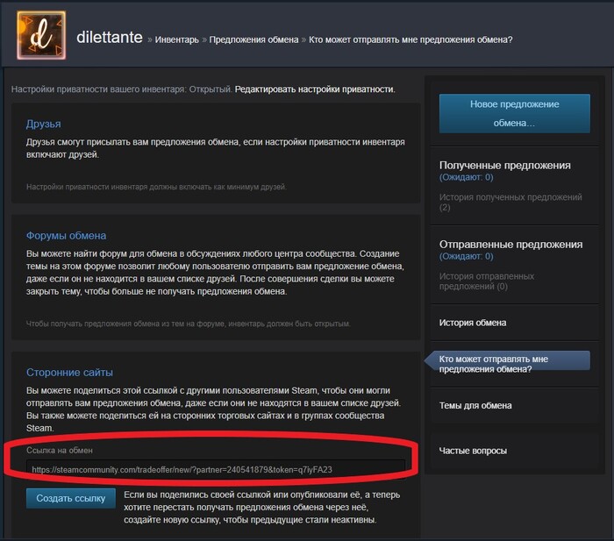View История полученных предложений (2)
This screenshot has width=614, height=541.
tap(510, 202)
